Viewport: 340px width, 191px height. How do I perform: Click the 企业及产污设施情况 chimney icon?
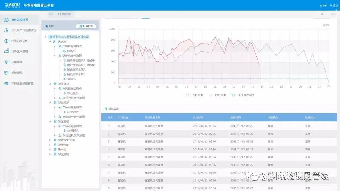(6, 30)
